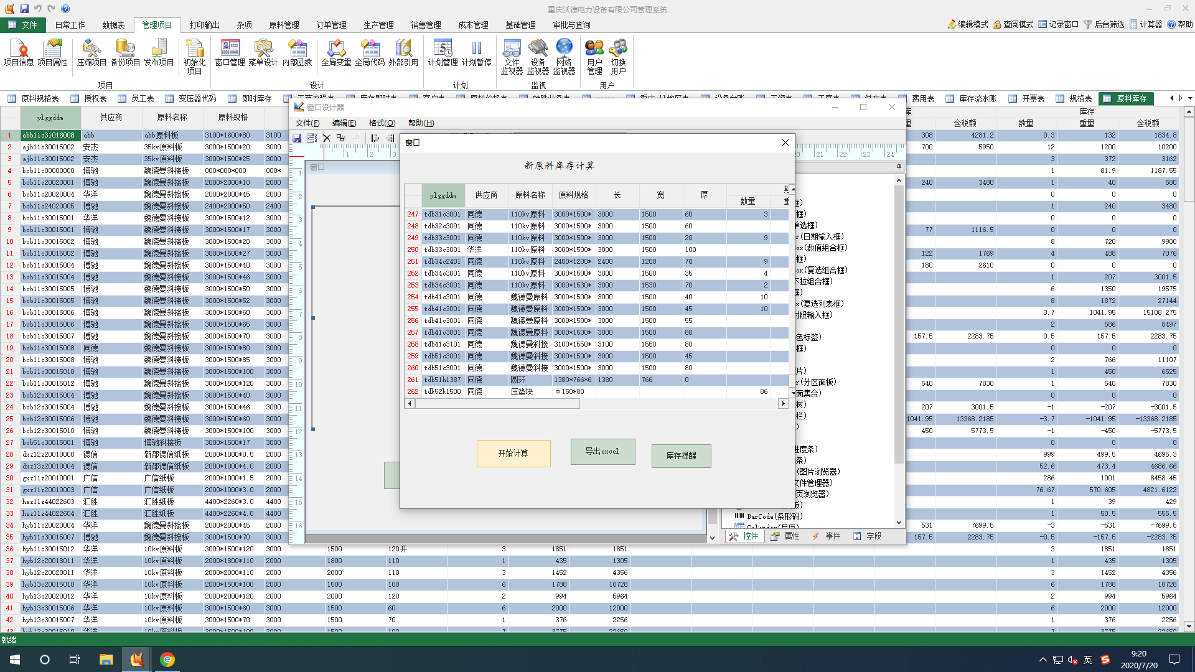Open the 网络监视器 icon
Image resolution: width=1195 pixels, height=672 pixels.
pos(564,57)
